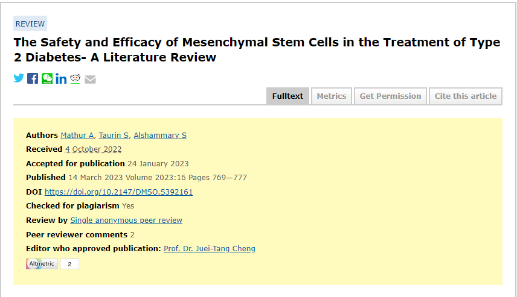The width and height of the screenshot is (517, 297).
Task: Share article on LinkedIn
Action: pyautogui.click(x=61, y=79)
